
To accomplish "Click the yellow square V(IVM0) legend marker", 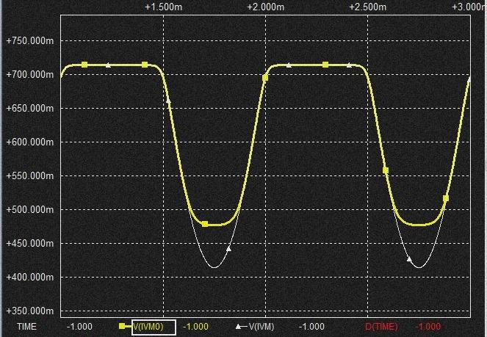I will [x=123, y=327].
